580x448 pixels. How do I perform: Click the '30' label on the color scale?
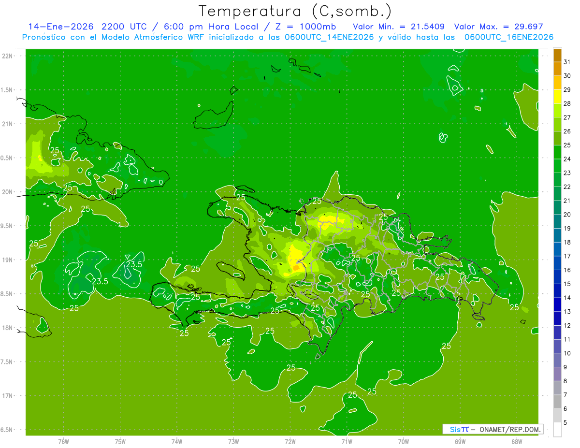tap(567, 76)
